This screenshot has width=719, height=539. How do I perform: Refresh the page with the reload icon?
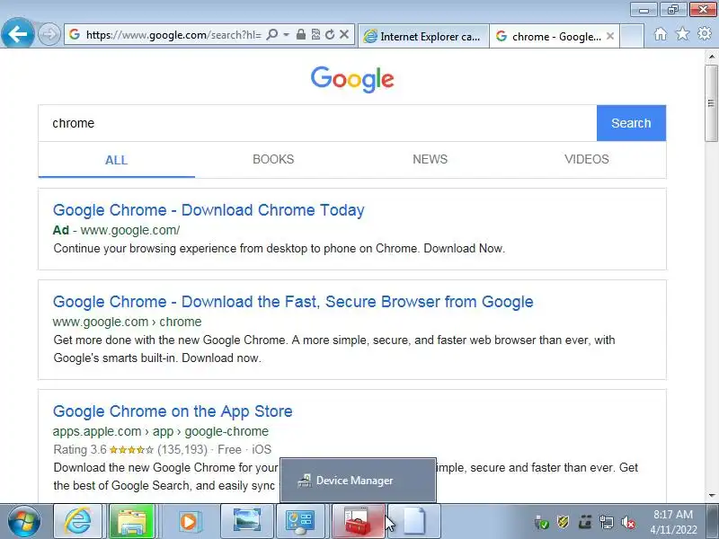click(330, 34)
